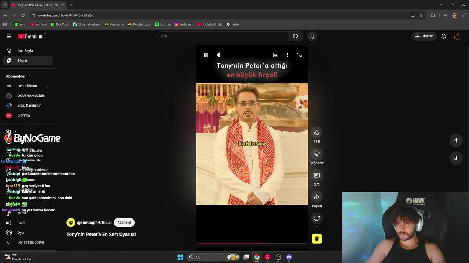
Task: Open the yellow sound source thumbnail
Action: [x=317, y=239]
